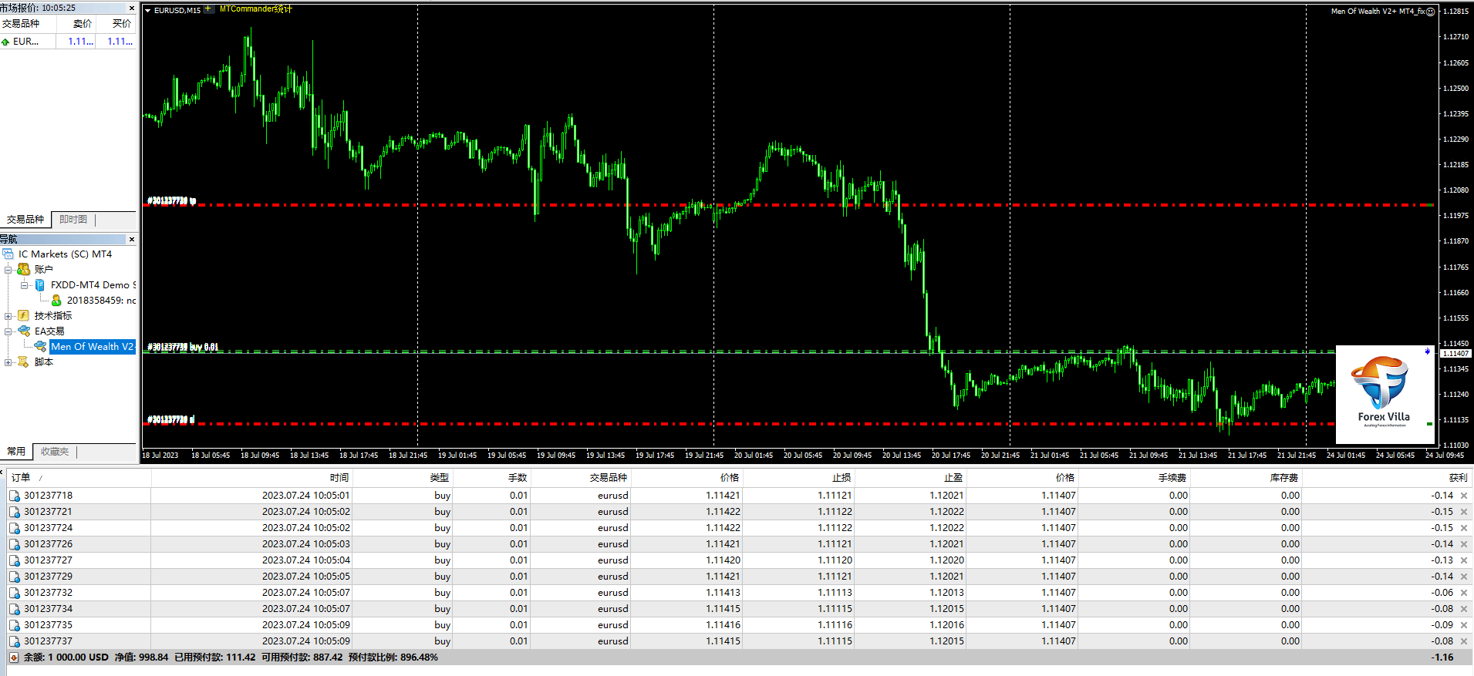Click the EA交易 Expert Advisors folder icon

(x=24, y=331)
